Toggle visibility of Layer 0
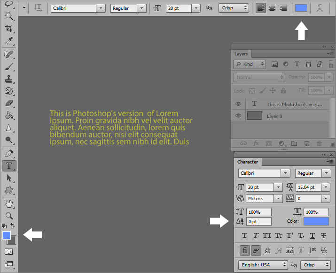This screenshot has width=336, height=273. (238, 116)
